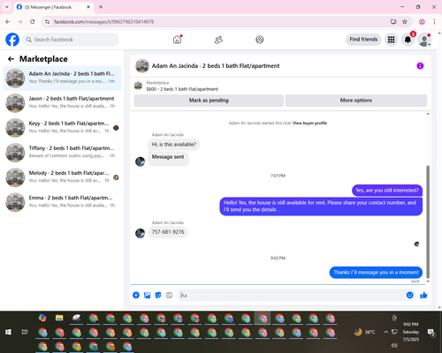Open Melody conversation

pos(62,177)
